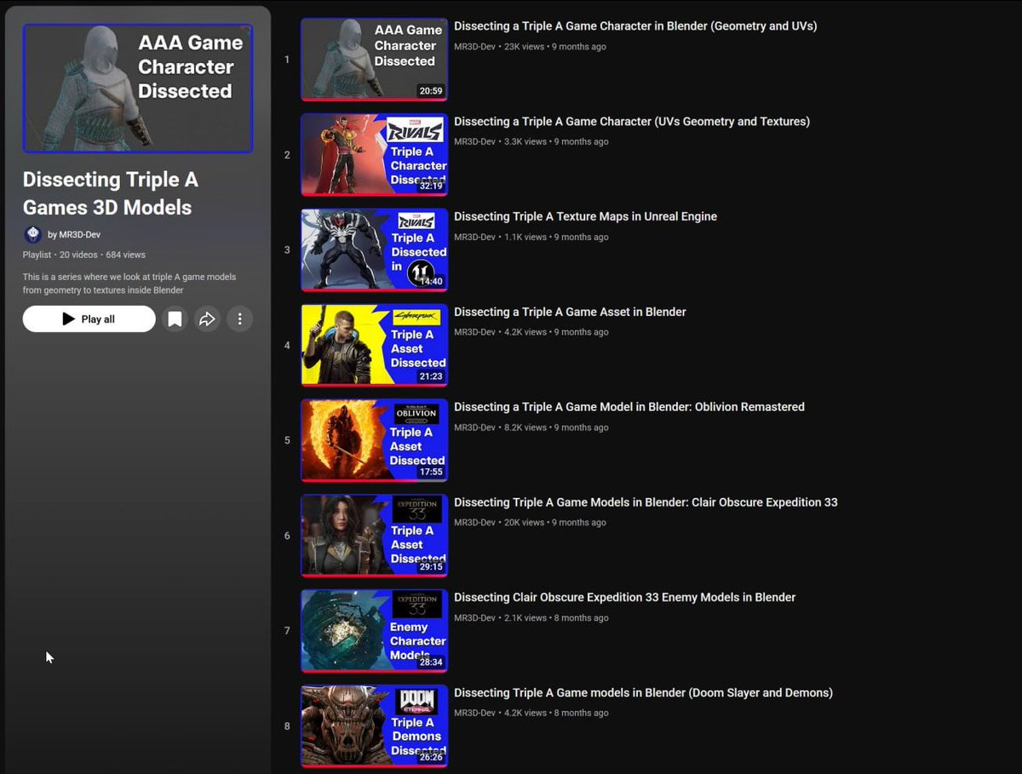This screenshot has height=774, width=1022.
Task: Click MR3D-Dev channel name under the 3.3K views video
Action: tap(474, 142)
